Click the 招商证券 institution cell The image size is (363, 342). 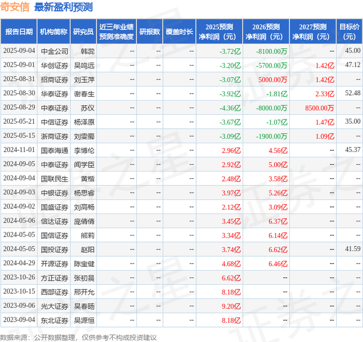coord(54,80)
